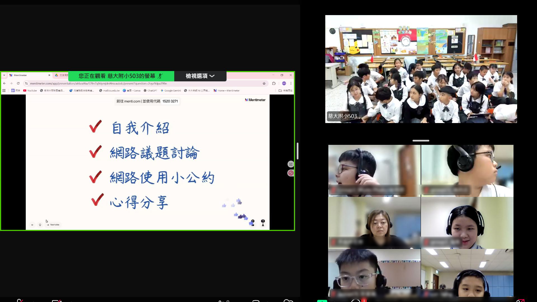This screenshot has width=537, height=302.
Task: Click the previous slide arrow in Mentimeter
Action: [32, 225]
